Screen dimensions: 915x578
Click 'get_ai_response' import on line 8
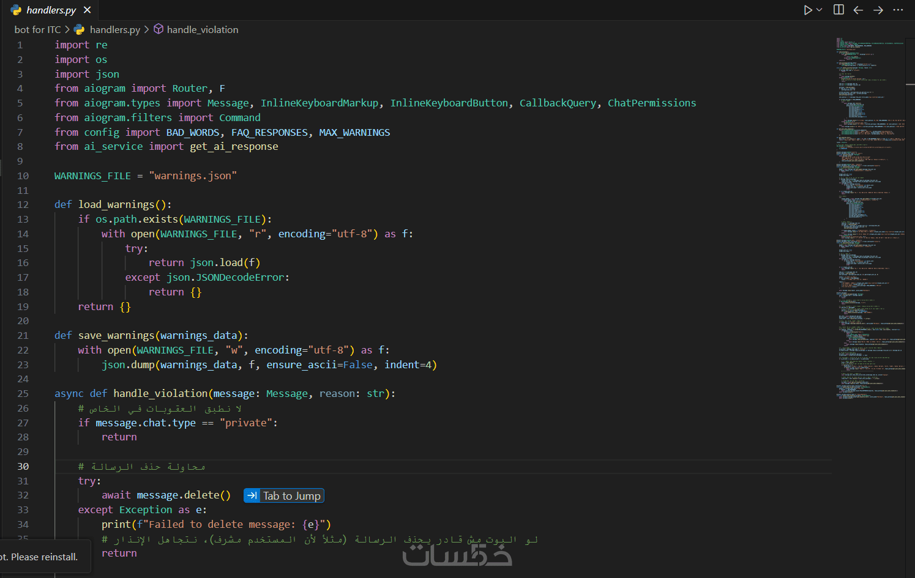(x=234, y=146)
